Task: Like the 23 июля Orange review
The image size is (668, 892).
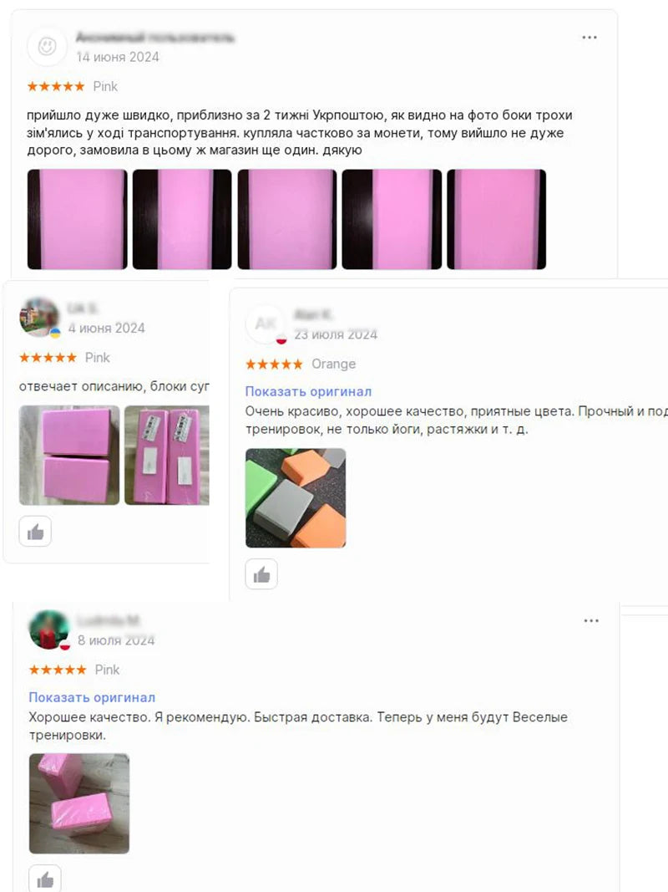Action: [261, 574]
